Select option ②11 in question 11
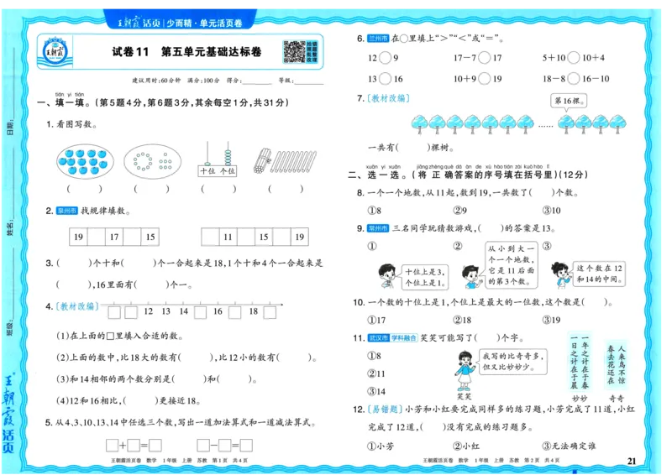Screen dimensions: 672x475 (x=376, y=373)
